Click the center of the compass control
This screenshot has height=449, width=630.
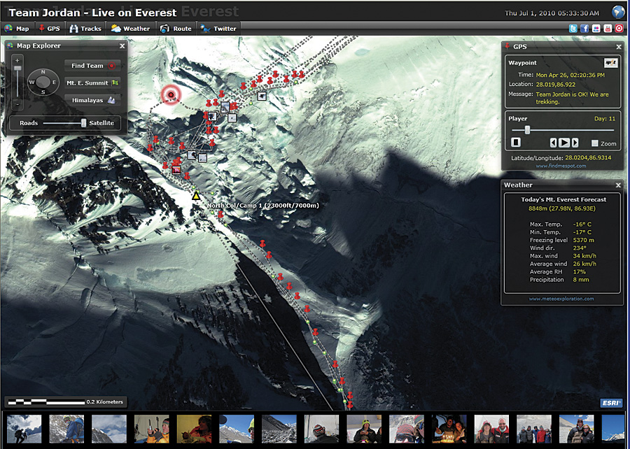[x=43, y=82]
